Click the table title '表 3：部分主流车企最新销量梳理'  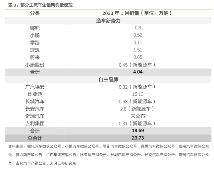pyautogui.click(x=40, y=5)
